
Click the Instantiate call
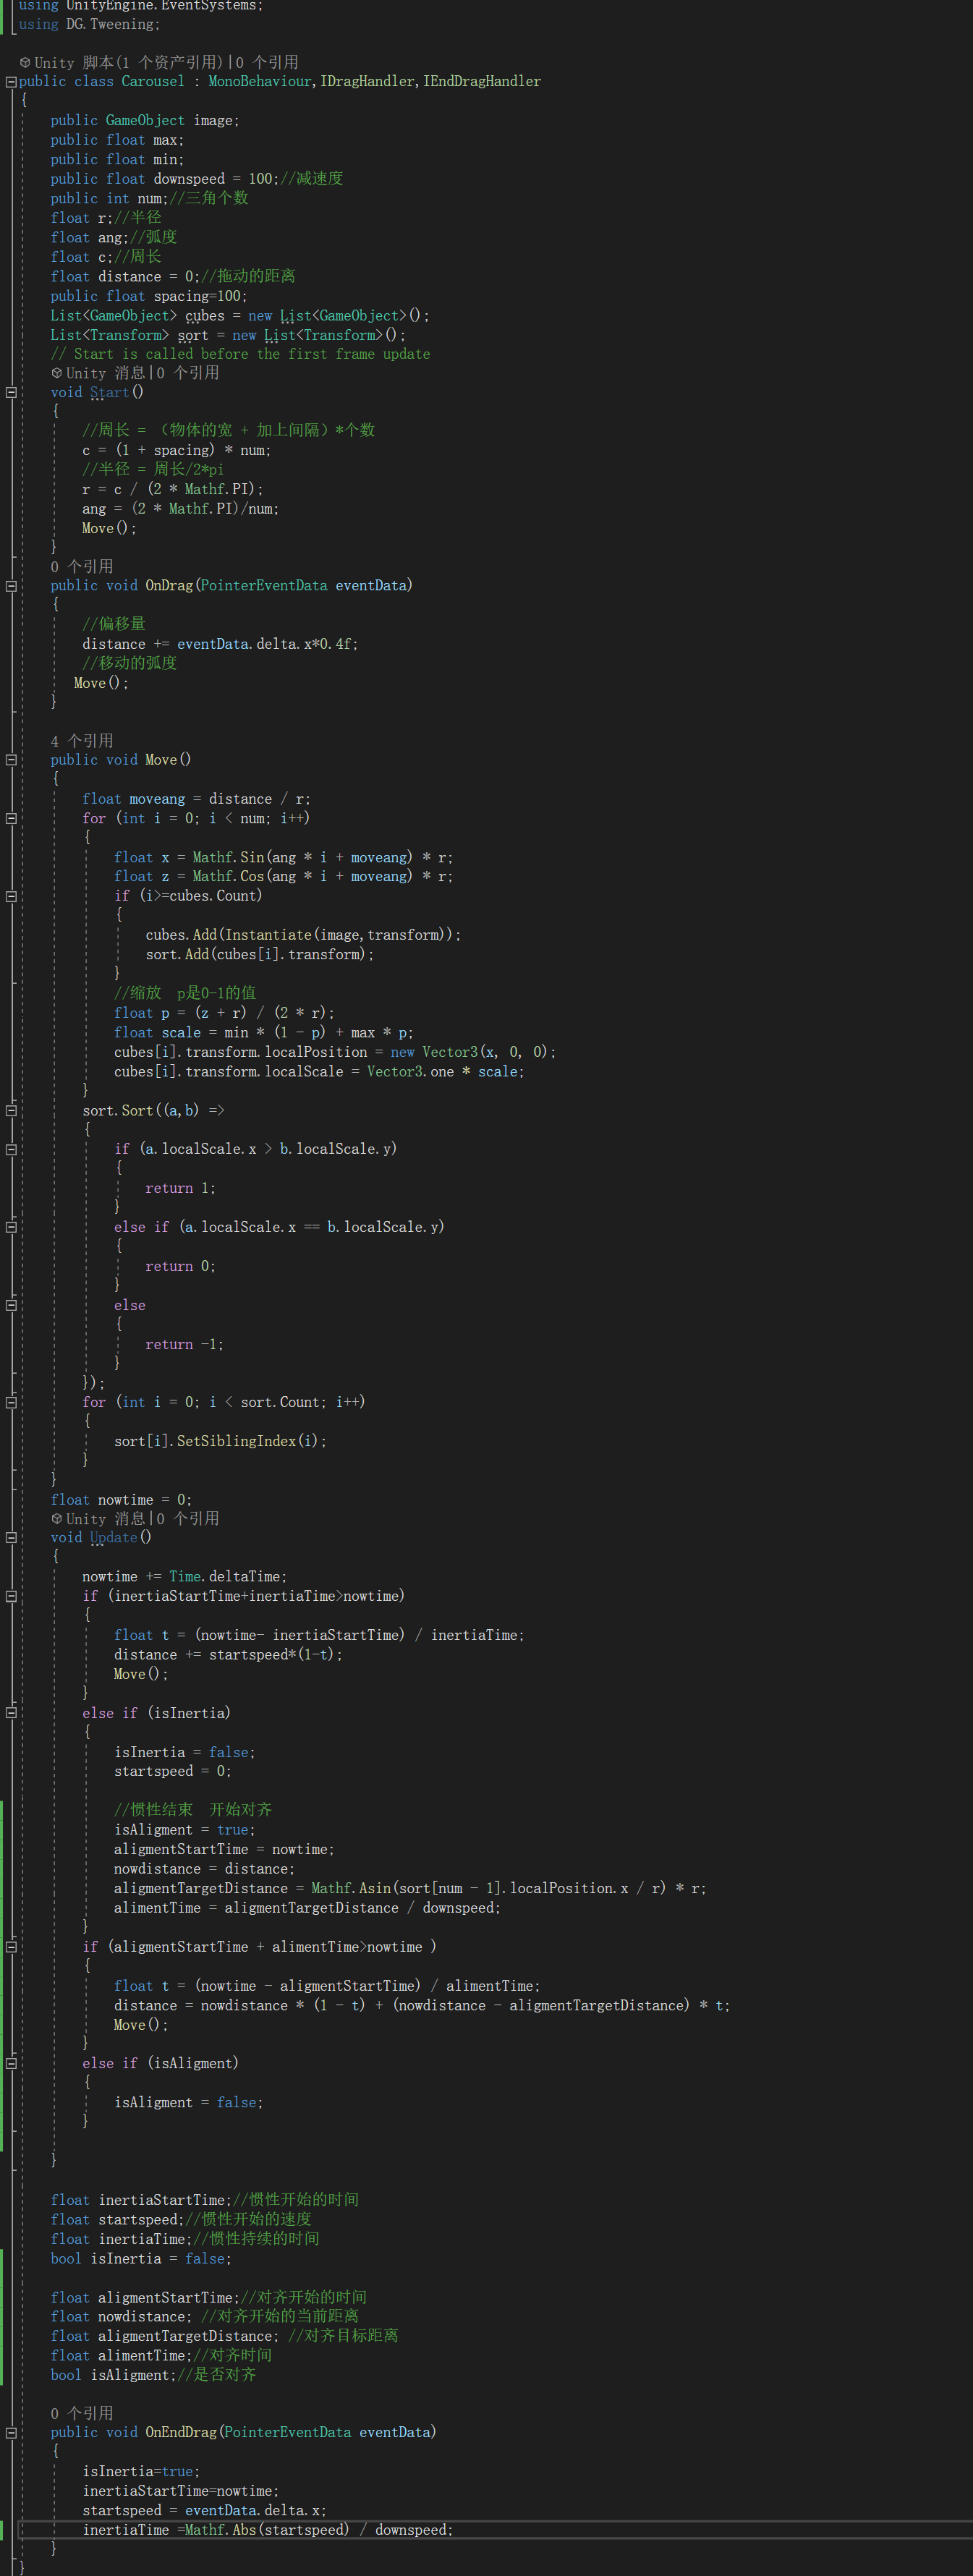pos(268,935)
